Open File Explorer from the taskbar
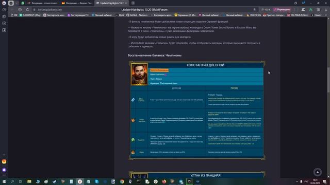 pos(29,181)
